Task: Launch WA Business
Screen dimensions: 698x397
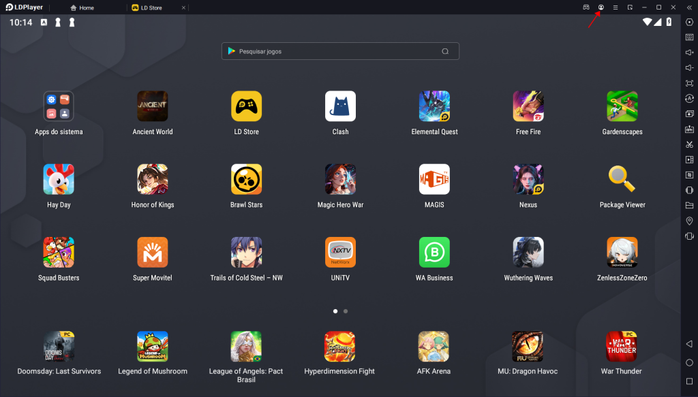Action: coord(434,252)
